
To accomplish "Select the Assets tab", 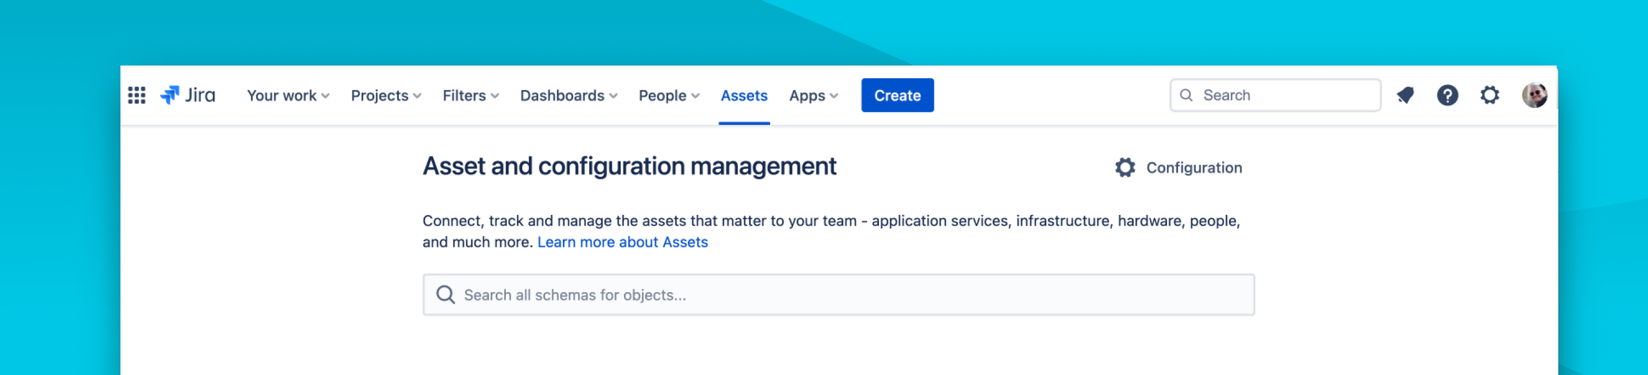I will click(x=743, y=95).
